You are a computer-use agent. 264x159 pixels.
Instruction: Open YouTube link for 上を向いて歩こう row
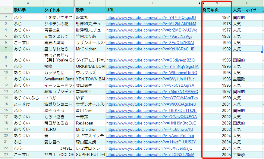pos(151,18)
